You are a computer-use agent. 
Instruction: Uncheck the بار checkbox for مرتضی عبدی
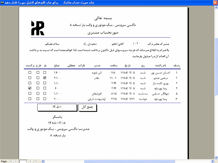coord(45,78)
